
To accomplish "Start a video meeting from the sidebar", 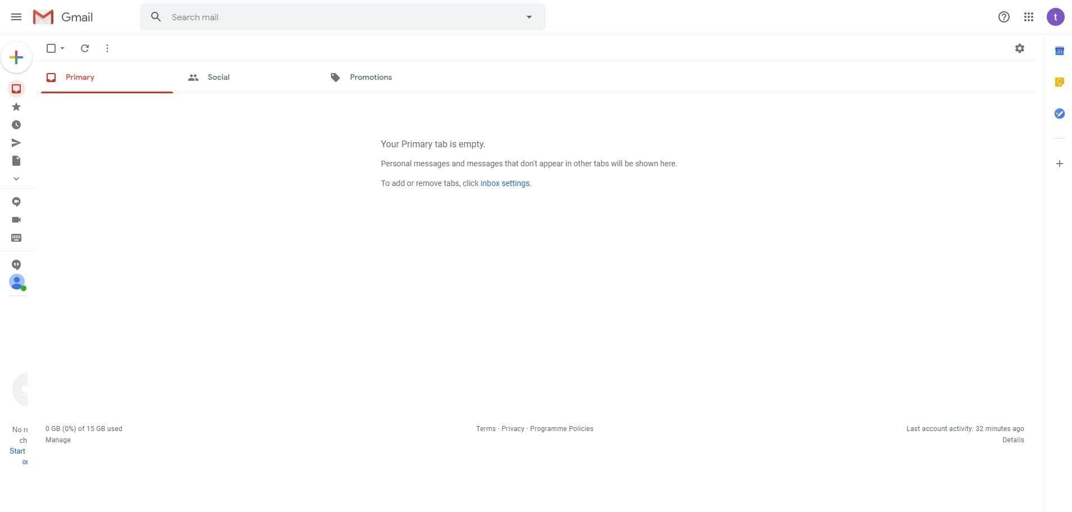I will tap(16, 220).
